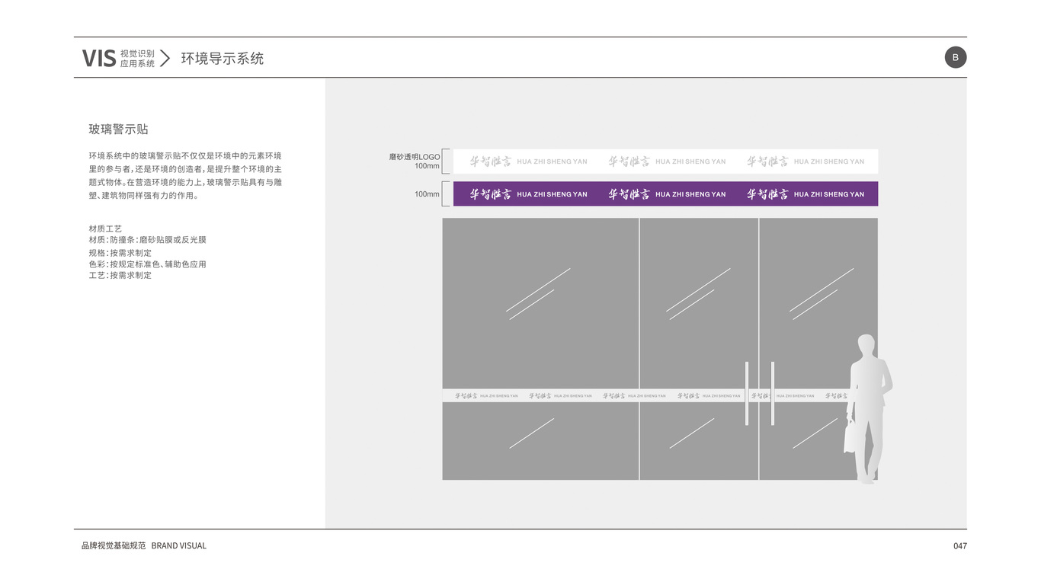Select the 材质工艺 subheading
Screen dimensions: 1041x585
[x=105, y=229]
